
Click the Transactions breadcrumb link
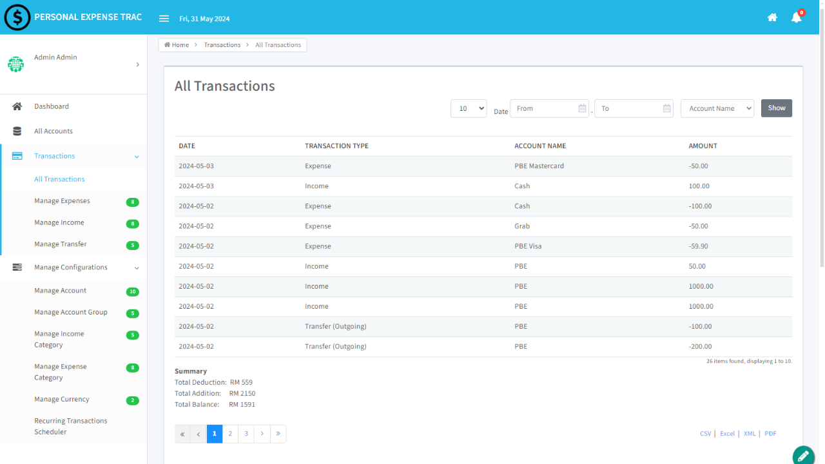click(222, 45)
